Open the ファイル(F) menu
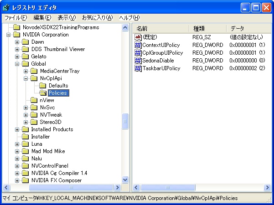The height and width of the screenshot is (205, 274). [x=16, y=18]
